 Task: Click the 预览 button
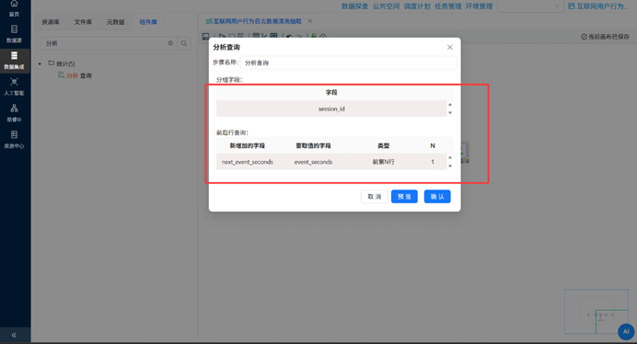click(404, 197)
